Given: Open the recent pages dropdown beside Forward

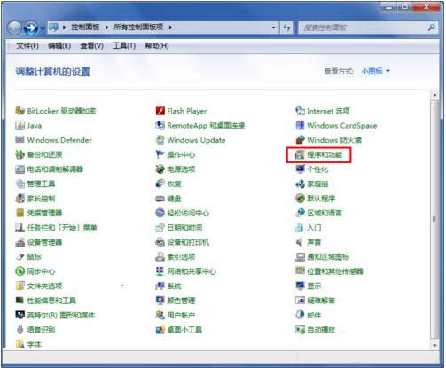Looking at the screenshot, I should point(43,27).
